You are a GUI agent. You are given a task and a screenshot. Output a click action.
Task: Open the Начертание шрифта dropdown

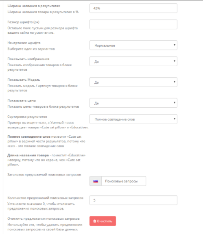[x=133, y=45]
